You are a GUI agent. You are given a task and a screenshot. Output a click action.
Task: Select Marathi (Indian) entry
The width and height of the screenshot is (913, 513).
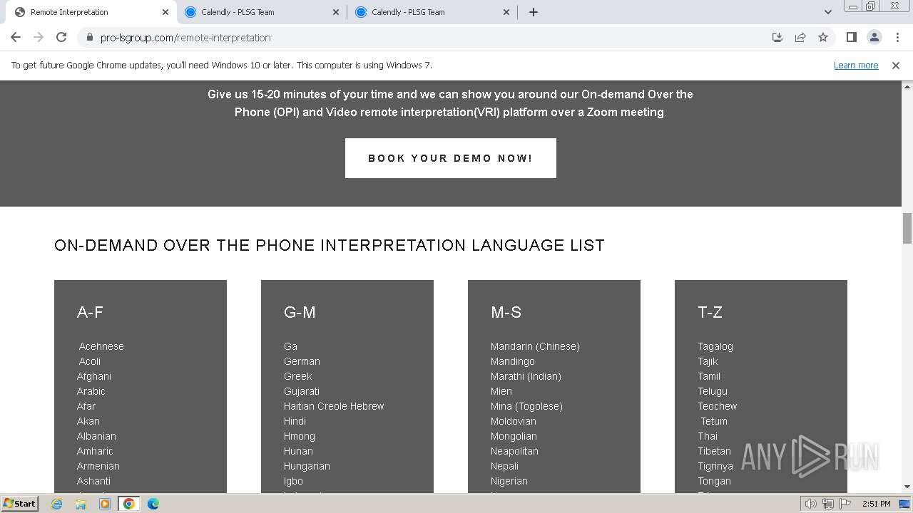tap(526, 376)
